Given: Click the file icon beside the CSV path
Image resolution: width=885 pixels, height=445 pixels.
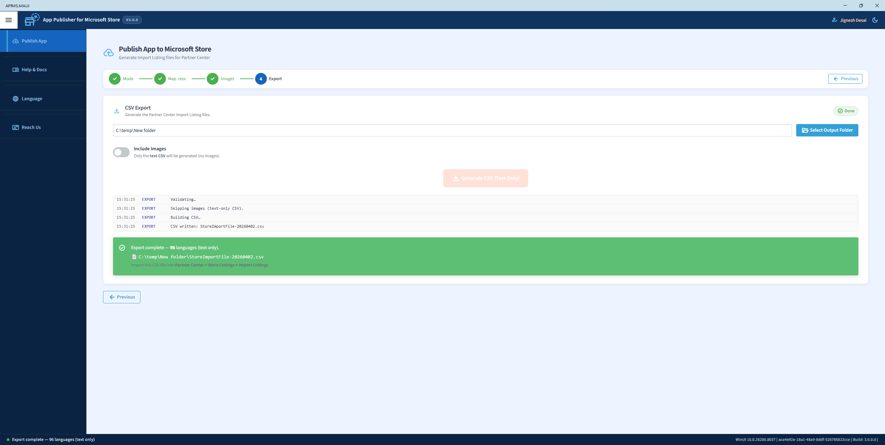Looking at the screenshot, I should [x=134, y=257].
